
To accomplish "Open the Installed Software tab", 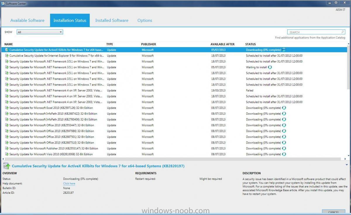I will [112, 20].
